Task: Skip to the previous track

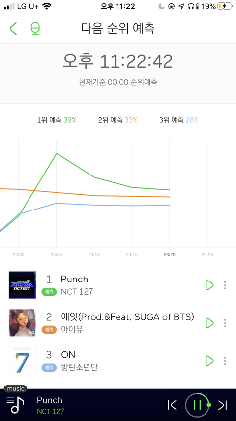Action: [172, 405]
